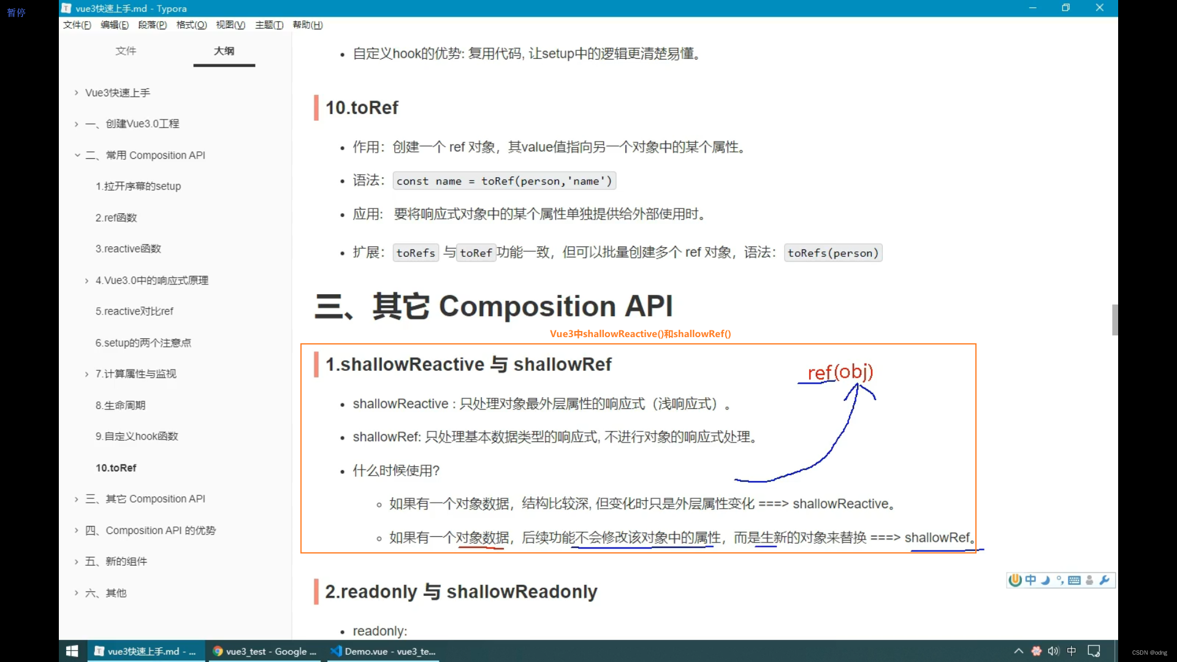Toggle full/half width with the moon icon
Image resolution: width=1177 pixels, height=662 pixels.
click(x=1045, y=580)
